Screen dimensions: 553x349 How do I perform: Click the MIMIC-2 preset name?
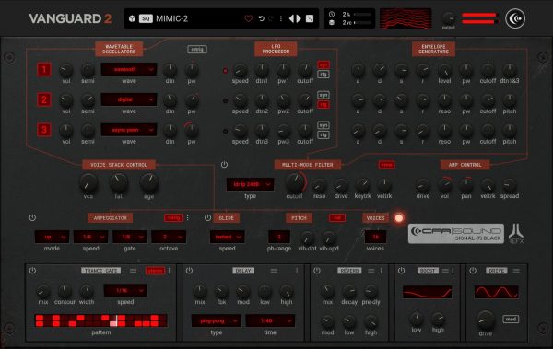pyautogui.click(x=171, y=18)
